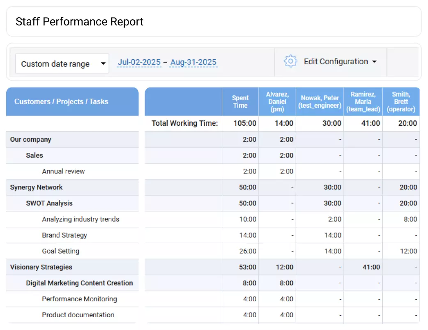Click the 12:00 Smith value for Goal Setting
The height and width of the screenshot is (330, 428).
pos(408,251)
